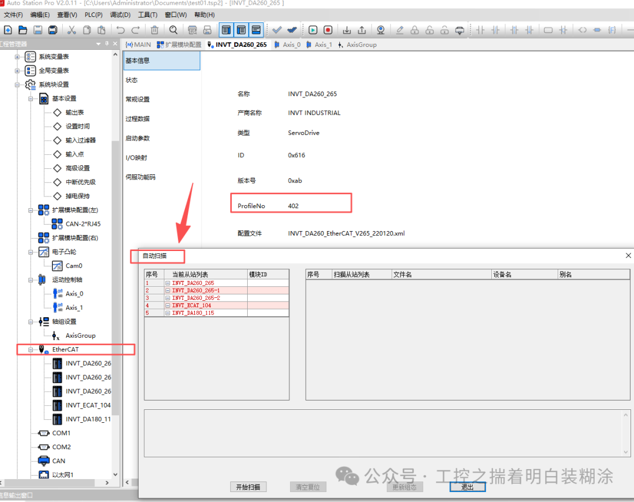Click the 开始扫描 button
The image size is (634, 502).
coord(248,487)
